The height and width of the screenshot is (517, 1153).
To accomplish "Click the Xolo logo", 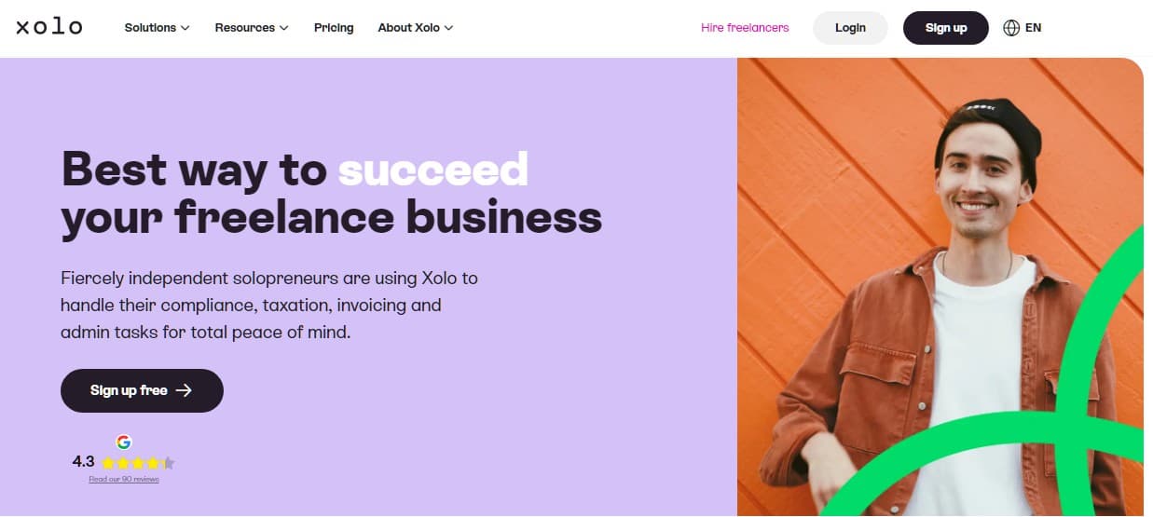I will pyautogui.click(x=49, y=27).
